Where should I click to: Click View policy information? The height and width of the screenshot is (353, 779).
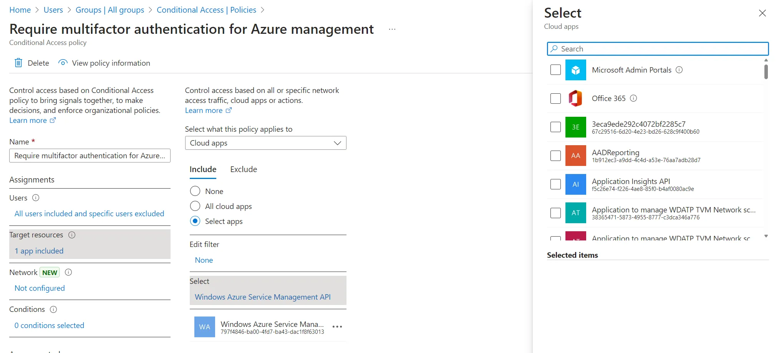coord(104,63)
